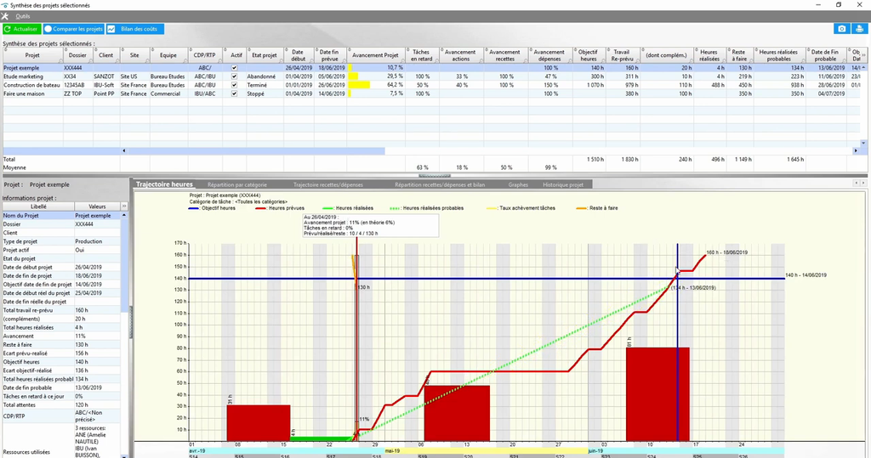This screenshot has width=871, height=458.
Task: Click the Actualiser refresh button
Action: (21, 29)
